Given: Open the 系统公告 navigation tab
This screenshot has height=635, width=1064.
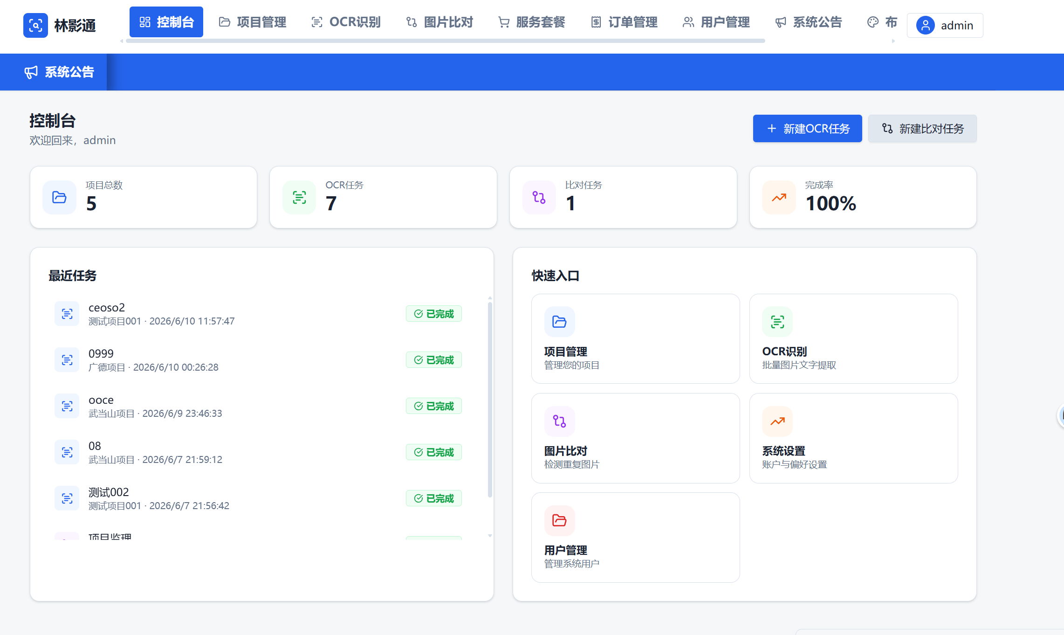Looking at the screenshot, I should pos(809,22).
